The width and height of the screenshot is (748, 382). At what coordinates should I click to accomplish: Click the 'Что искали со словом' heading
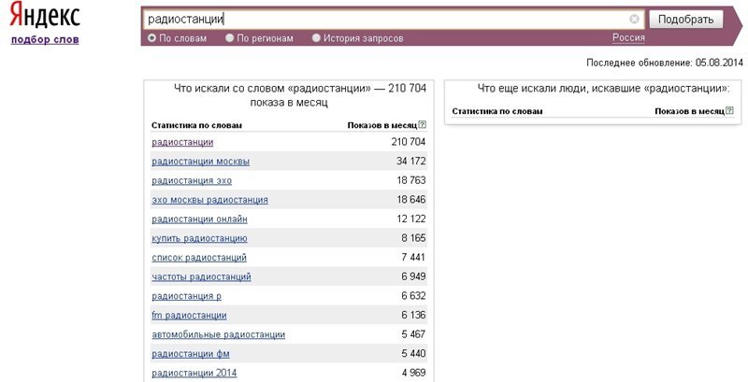point(299,95)
